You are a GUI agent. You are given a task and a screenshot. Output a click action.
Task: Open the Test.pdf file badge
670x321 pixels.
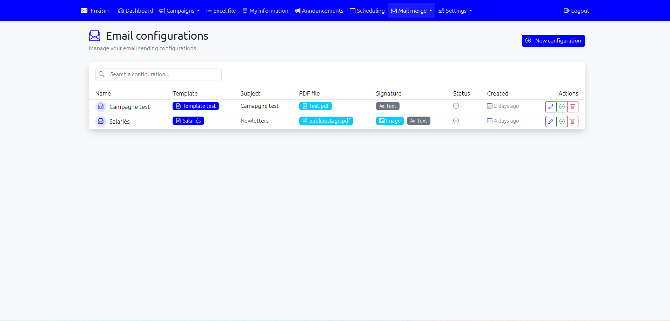(x=315, y=106)
